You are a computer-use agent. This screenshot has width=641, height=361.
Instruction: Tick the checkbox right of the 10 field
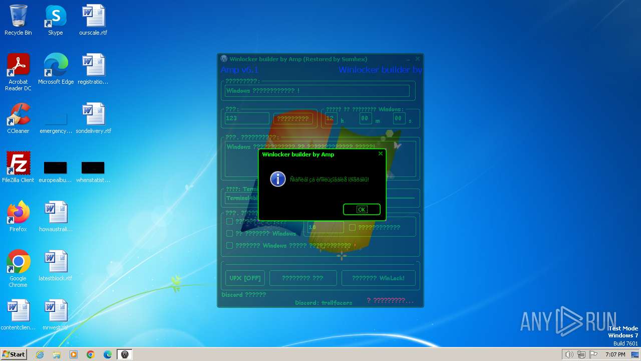[x=352, y=227]
